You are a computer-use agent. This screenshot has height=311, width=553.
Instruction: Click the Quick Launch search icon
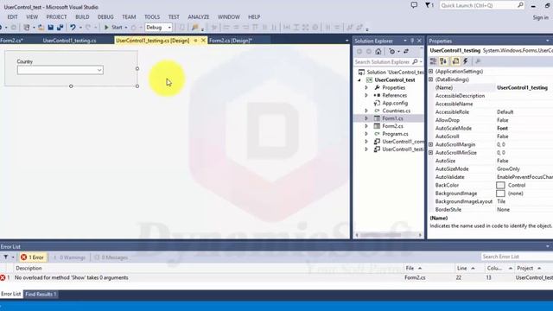[520, 5]
